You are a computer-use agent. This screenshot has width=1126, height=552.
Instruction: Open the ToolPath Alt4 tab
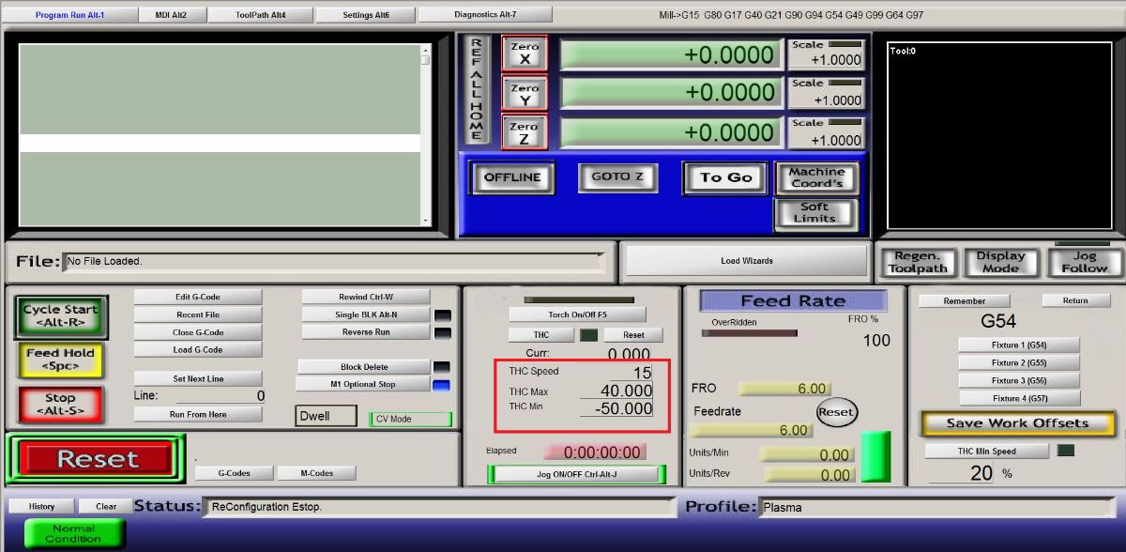260,15
